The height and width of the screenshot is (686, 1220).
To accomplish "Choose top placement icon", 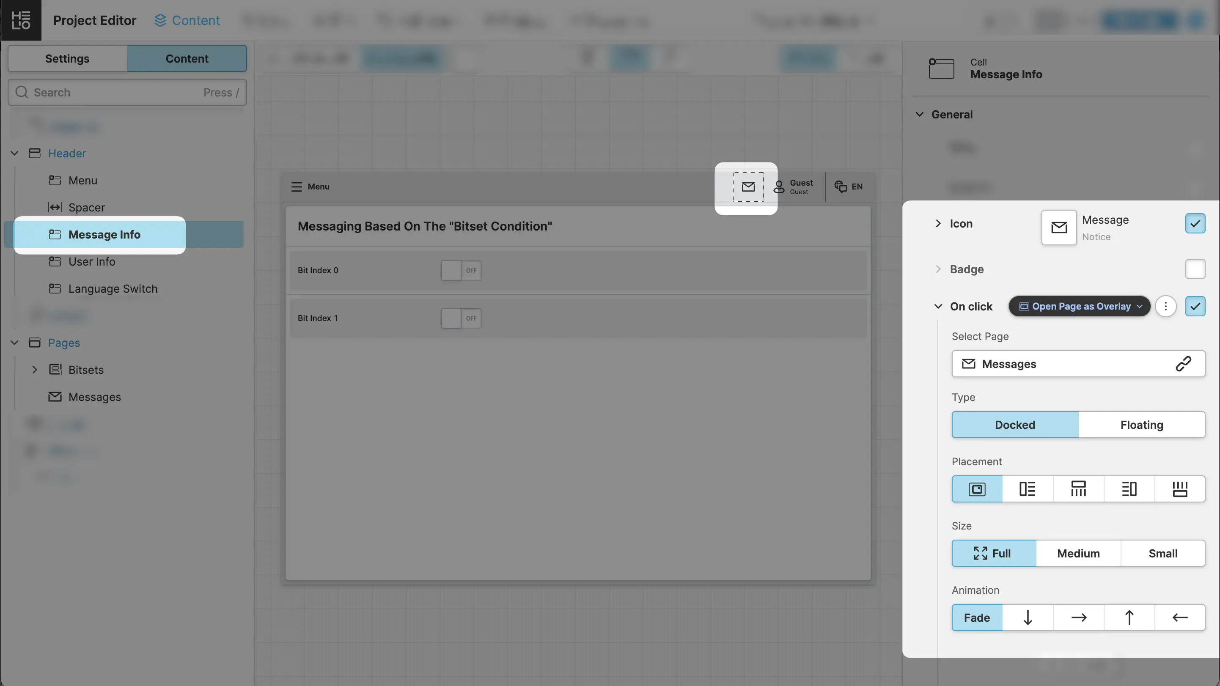I will click(x=1078, y=489).
